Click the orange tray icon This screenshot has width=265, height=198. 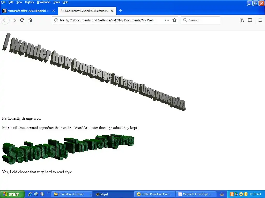232,194
